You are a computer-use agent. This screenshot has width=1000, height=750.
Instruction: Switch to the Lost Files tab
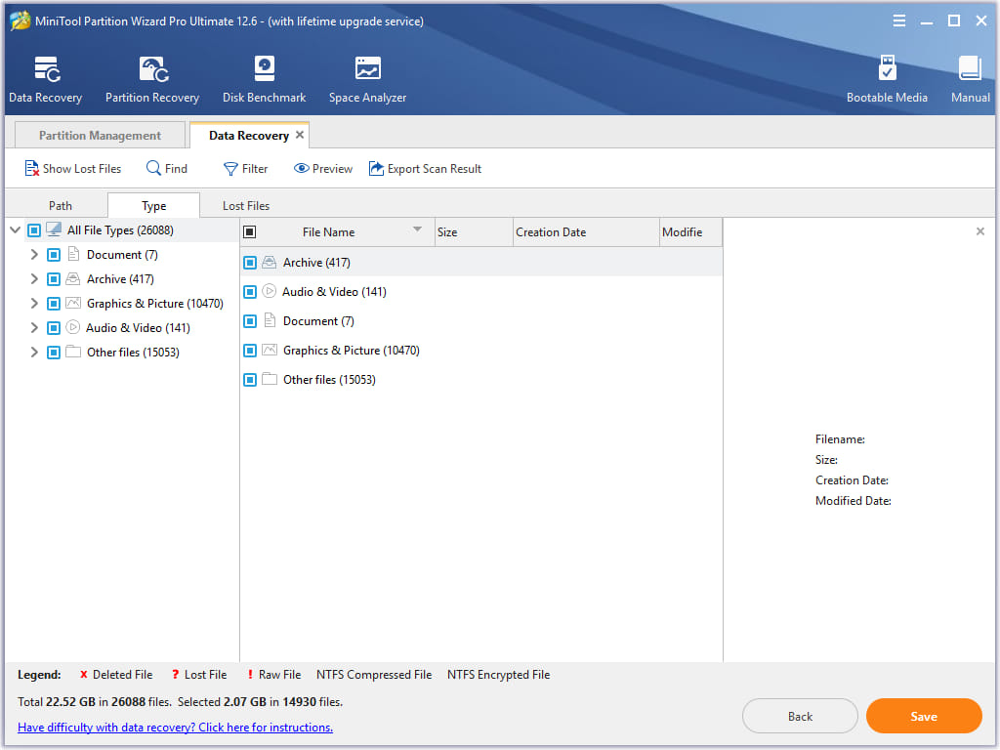pos(246,205)
